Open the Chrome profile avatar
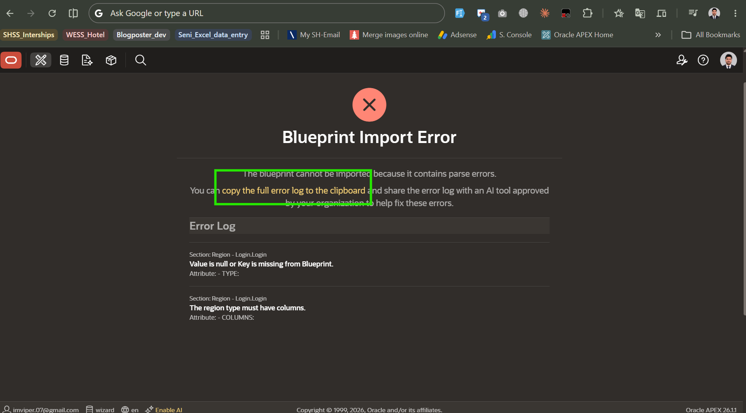The height and width of the screenshot is (413, 746). coord(714,13)
